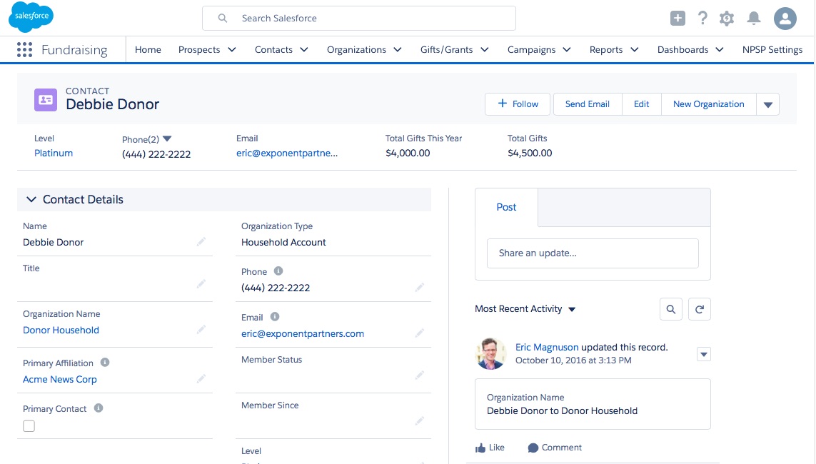816x464 pixels.
Task: Open the help question mark icon
Action: 702,19
